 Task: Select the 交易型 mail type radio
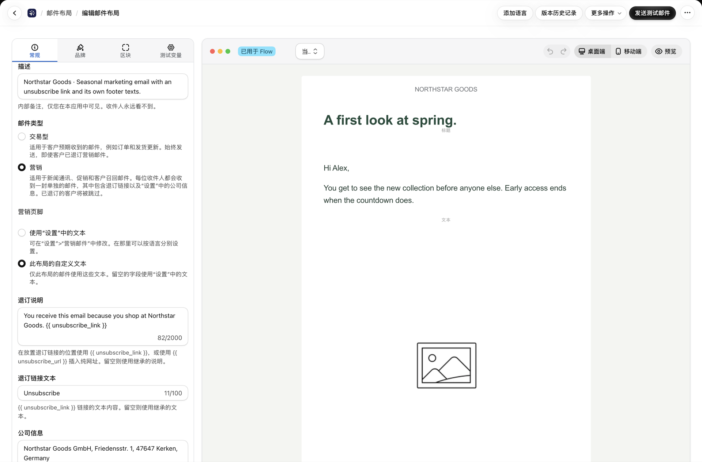click(22, 136)
